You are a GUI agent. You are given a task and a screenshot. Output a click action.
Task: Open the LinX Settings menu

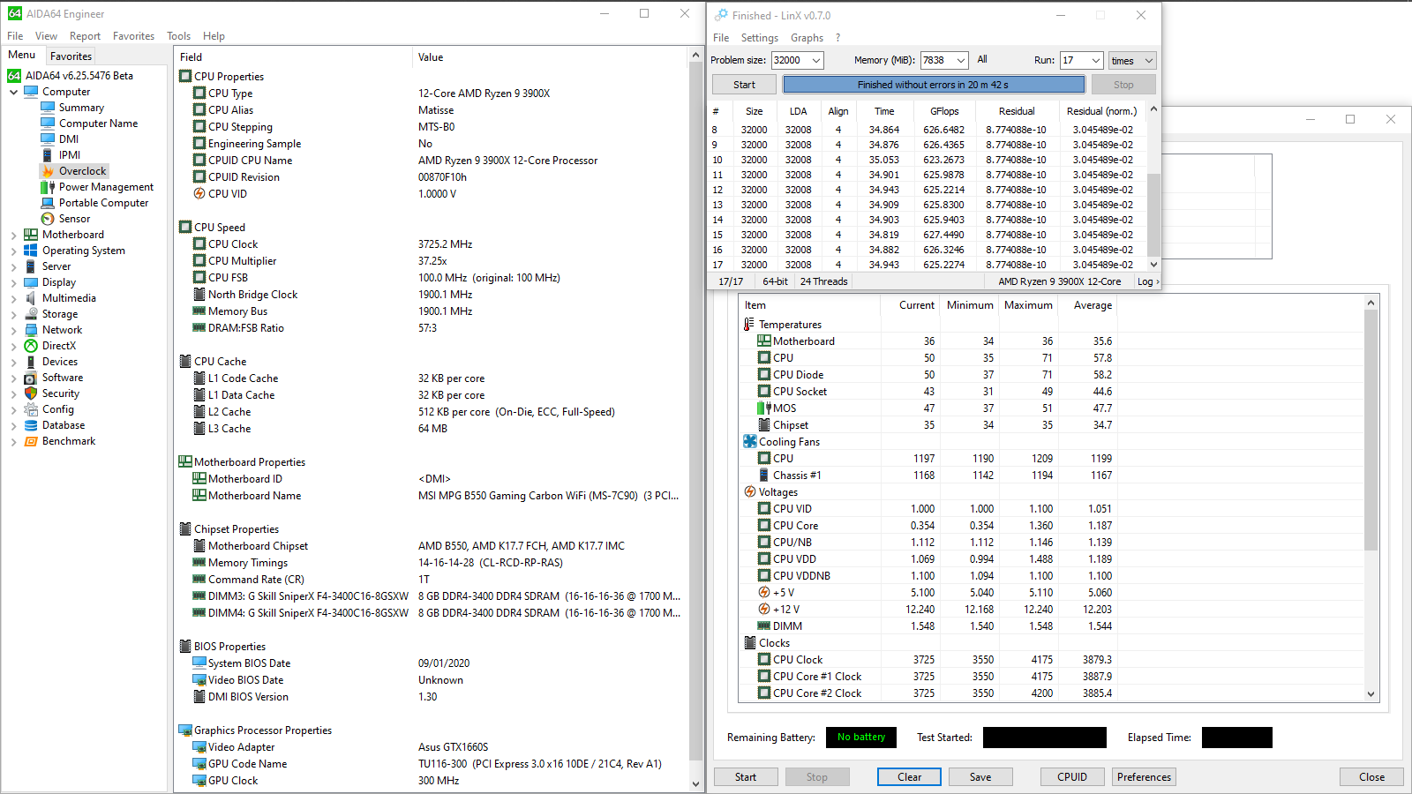tap(759, 38)
